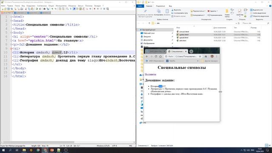Image resolution: width=272 pixels, height=153 pixels.
Task: Click the Zoom In icon in Notepad++
Action: pos(52,8)
